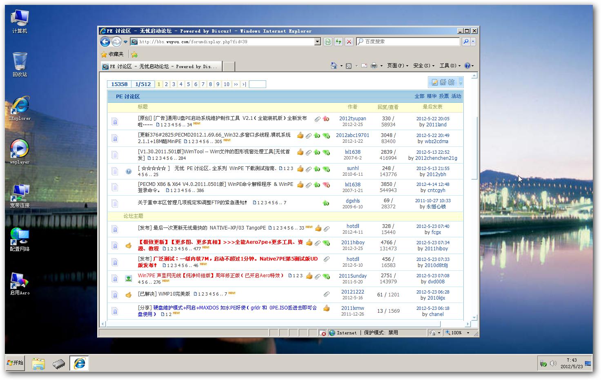Open the address bar URL dropdown

click(x=318, y=42)
